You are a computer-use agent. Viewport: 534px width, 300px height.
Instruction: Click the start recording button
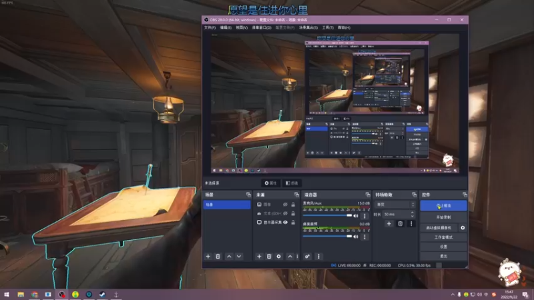click(x=443, y=217)
